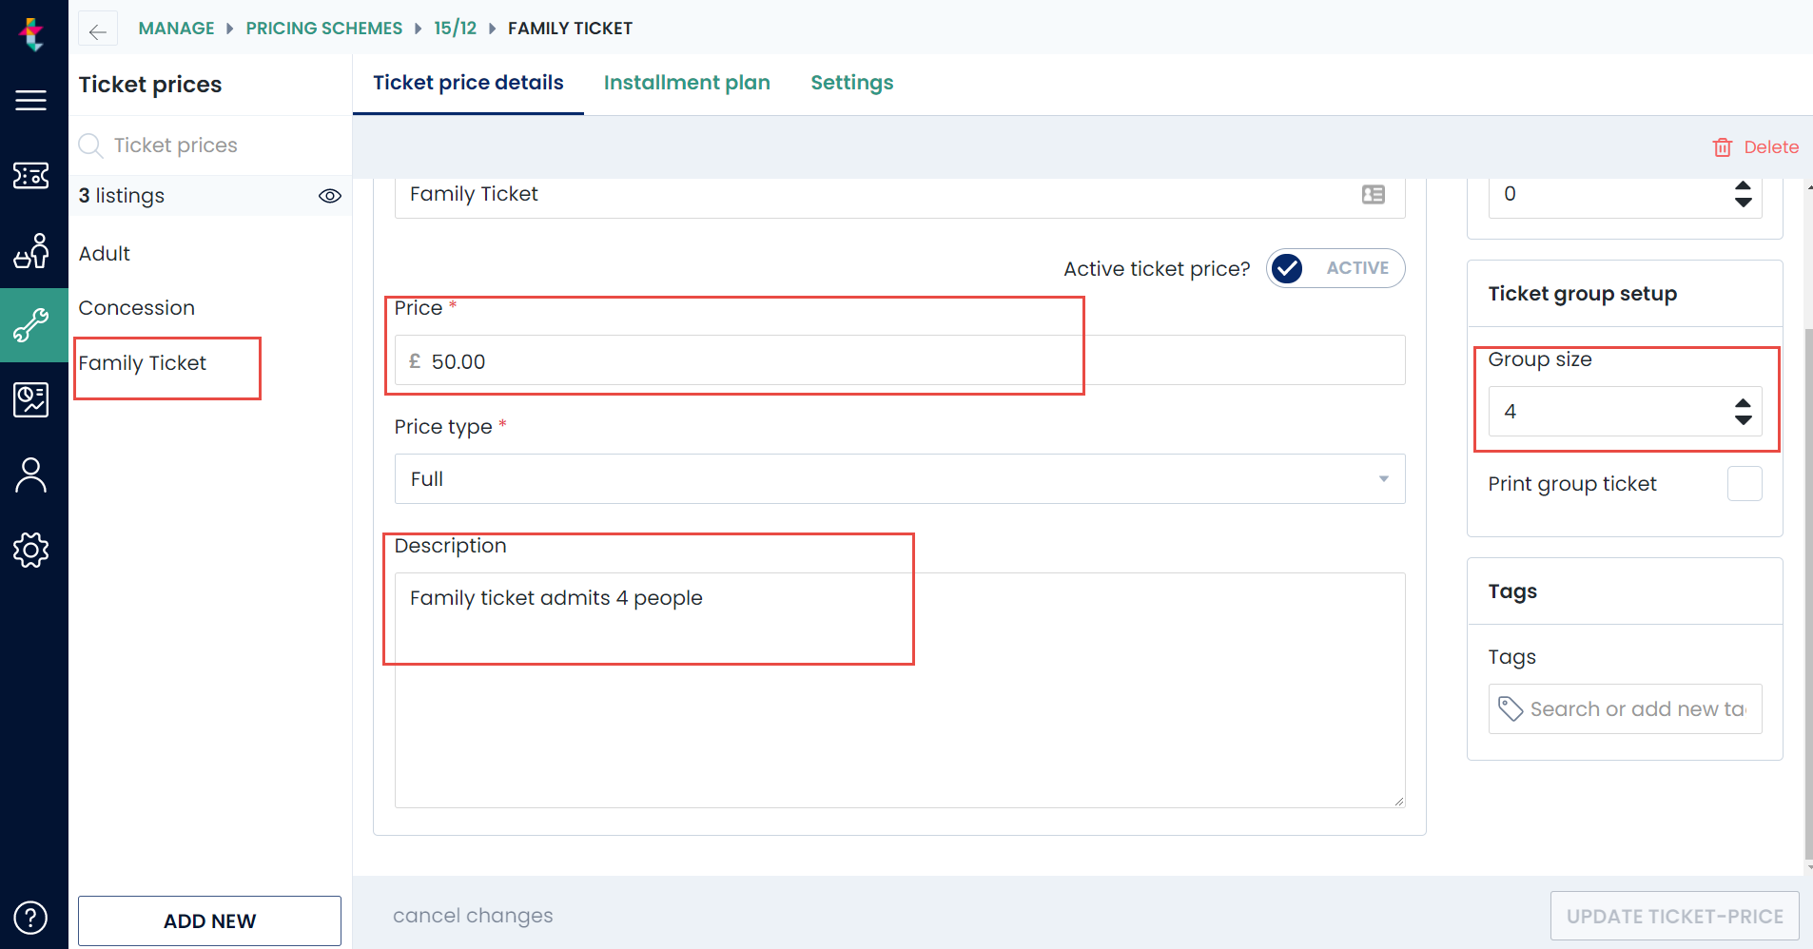1813x949 pixels.
Task: Open the tickets section in the sidebar
Action: [x=31, y=176]
